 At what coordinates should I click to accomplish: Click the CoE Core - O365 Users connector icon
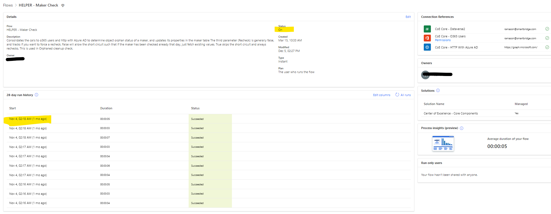coord(427,38)
